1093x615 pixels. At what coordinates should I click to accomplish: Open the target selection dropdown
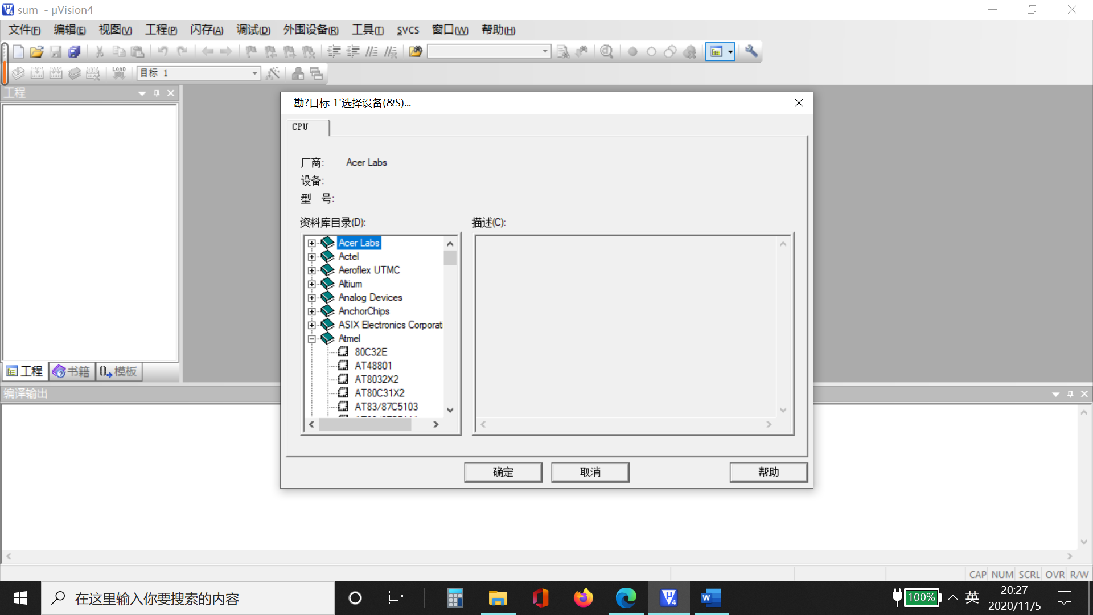[x=254, y=73]
